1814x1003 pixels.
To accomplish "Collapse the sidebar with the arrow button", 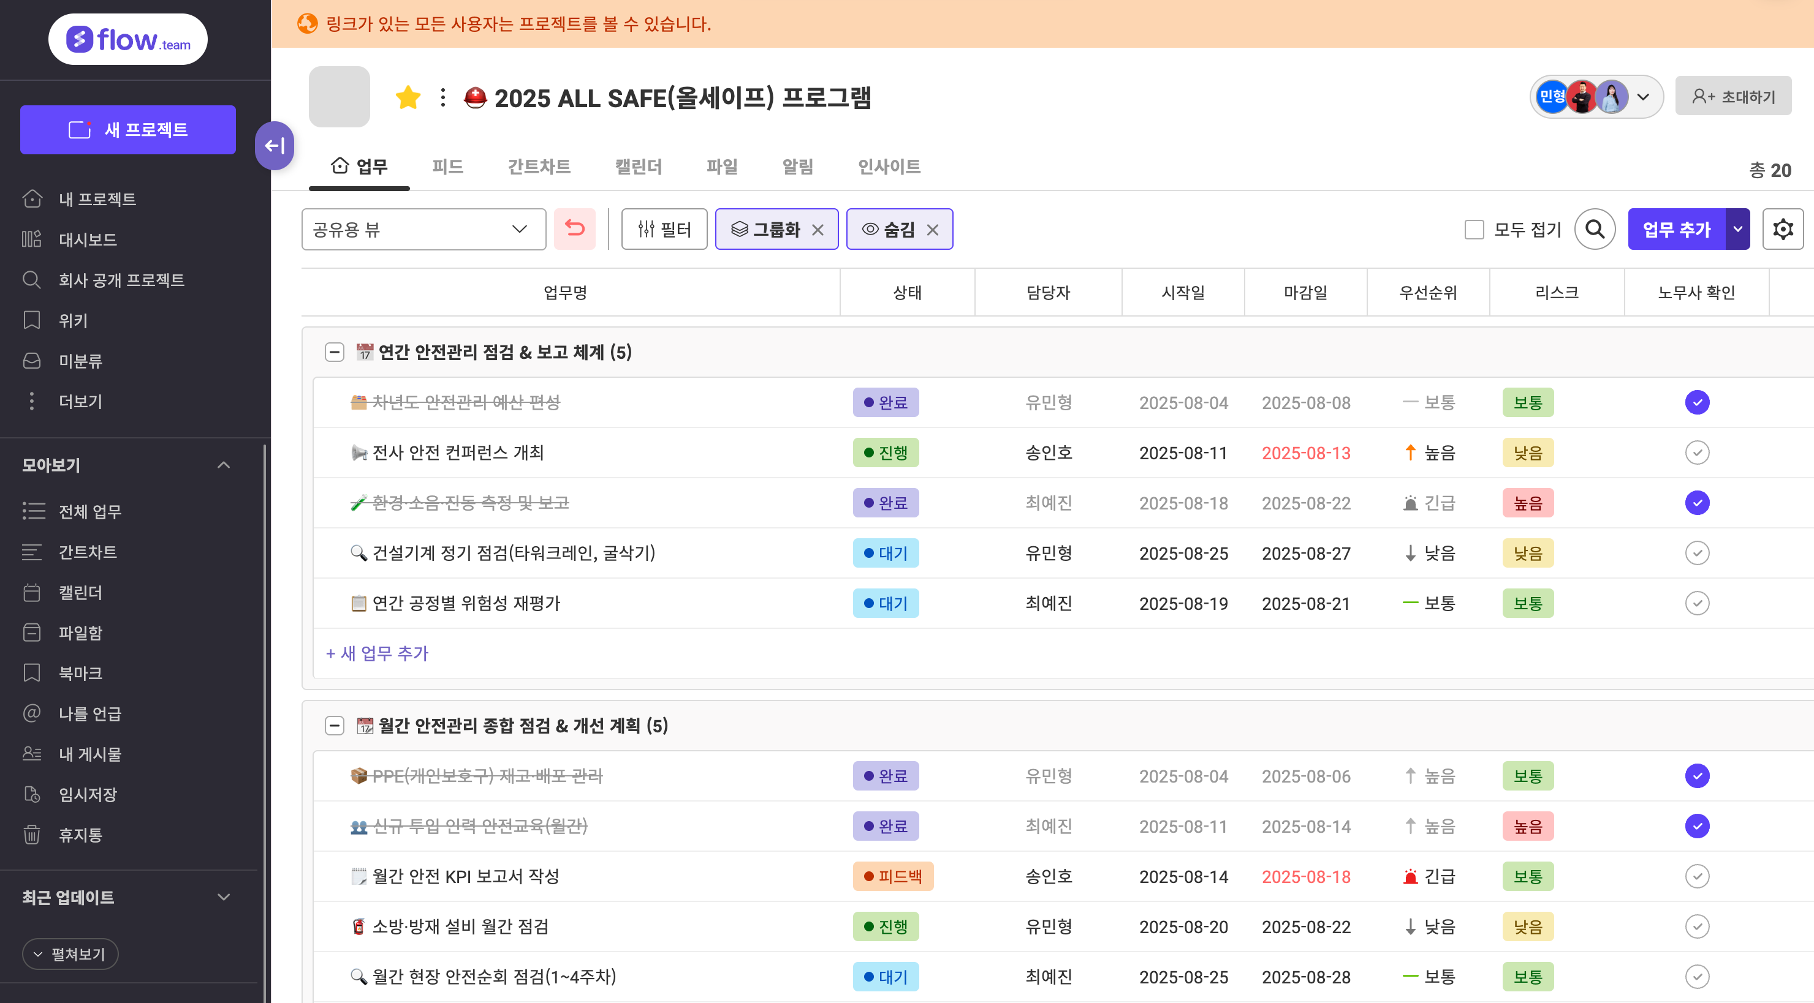I will point(274,146).
